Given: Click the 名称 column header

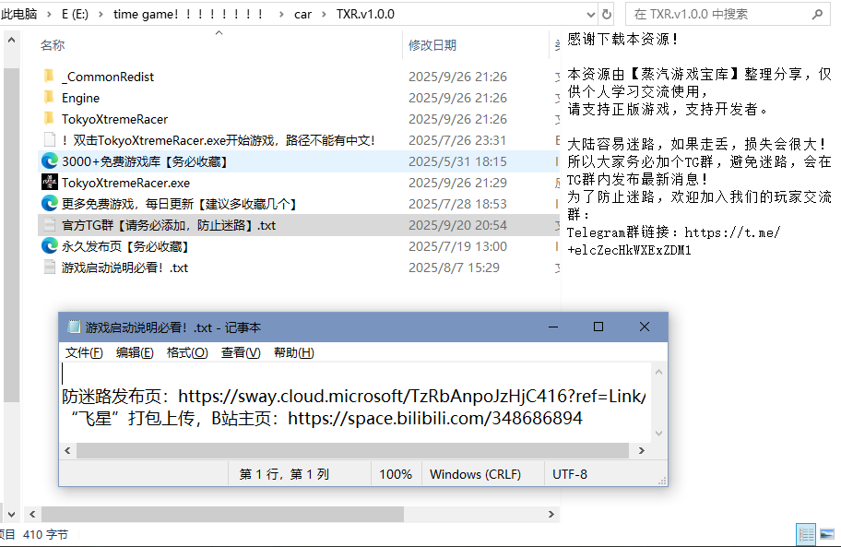Looking at the screenshot, I should coord(53,45).
